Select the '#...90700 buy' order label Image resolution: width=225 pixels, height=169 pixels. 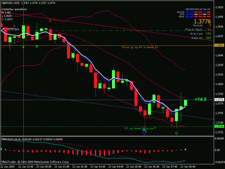tap(11, 29)
